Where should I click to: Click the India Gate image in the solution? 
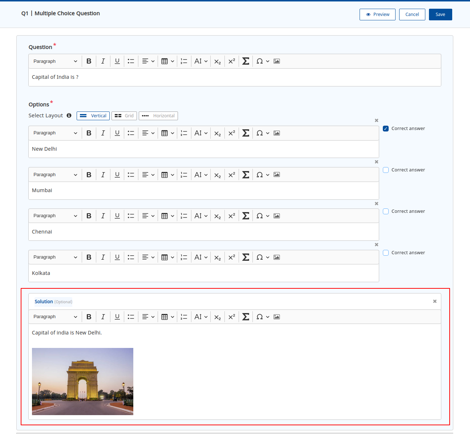[x=82, y=381]
